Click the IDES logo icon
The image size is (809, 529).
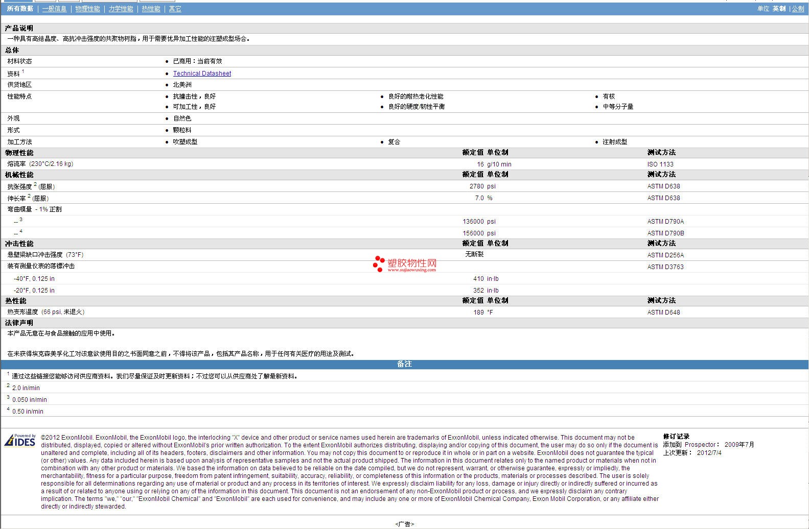coord(20,440)
